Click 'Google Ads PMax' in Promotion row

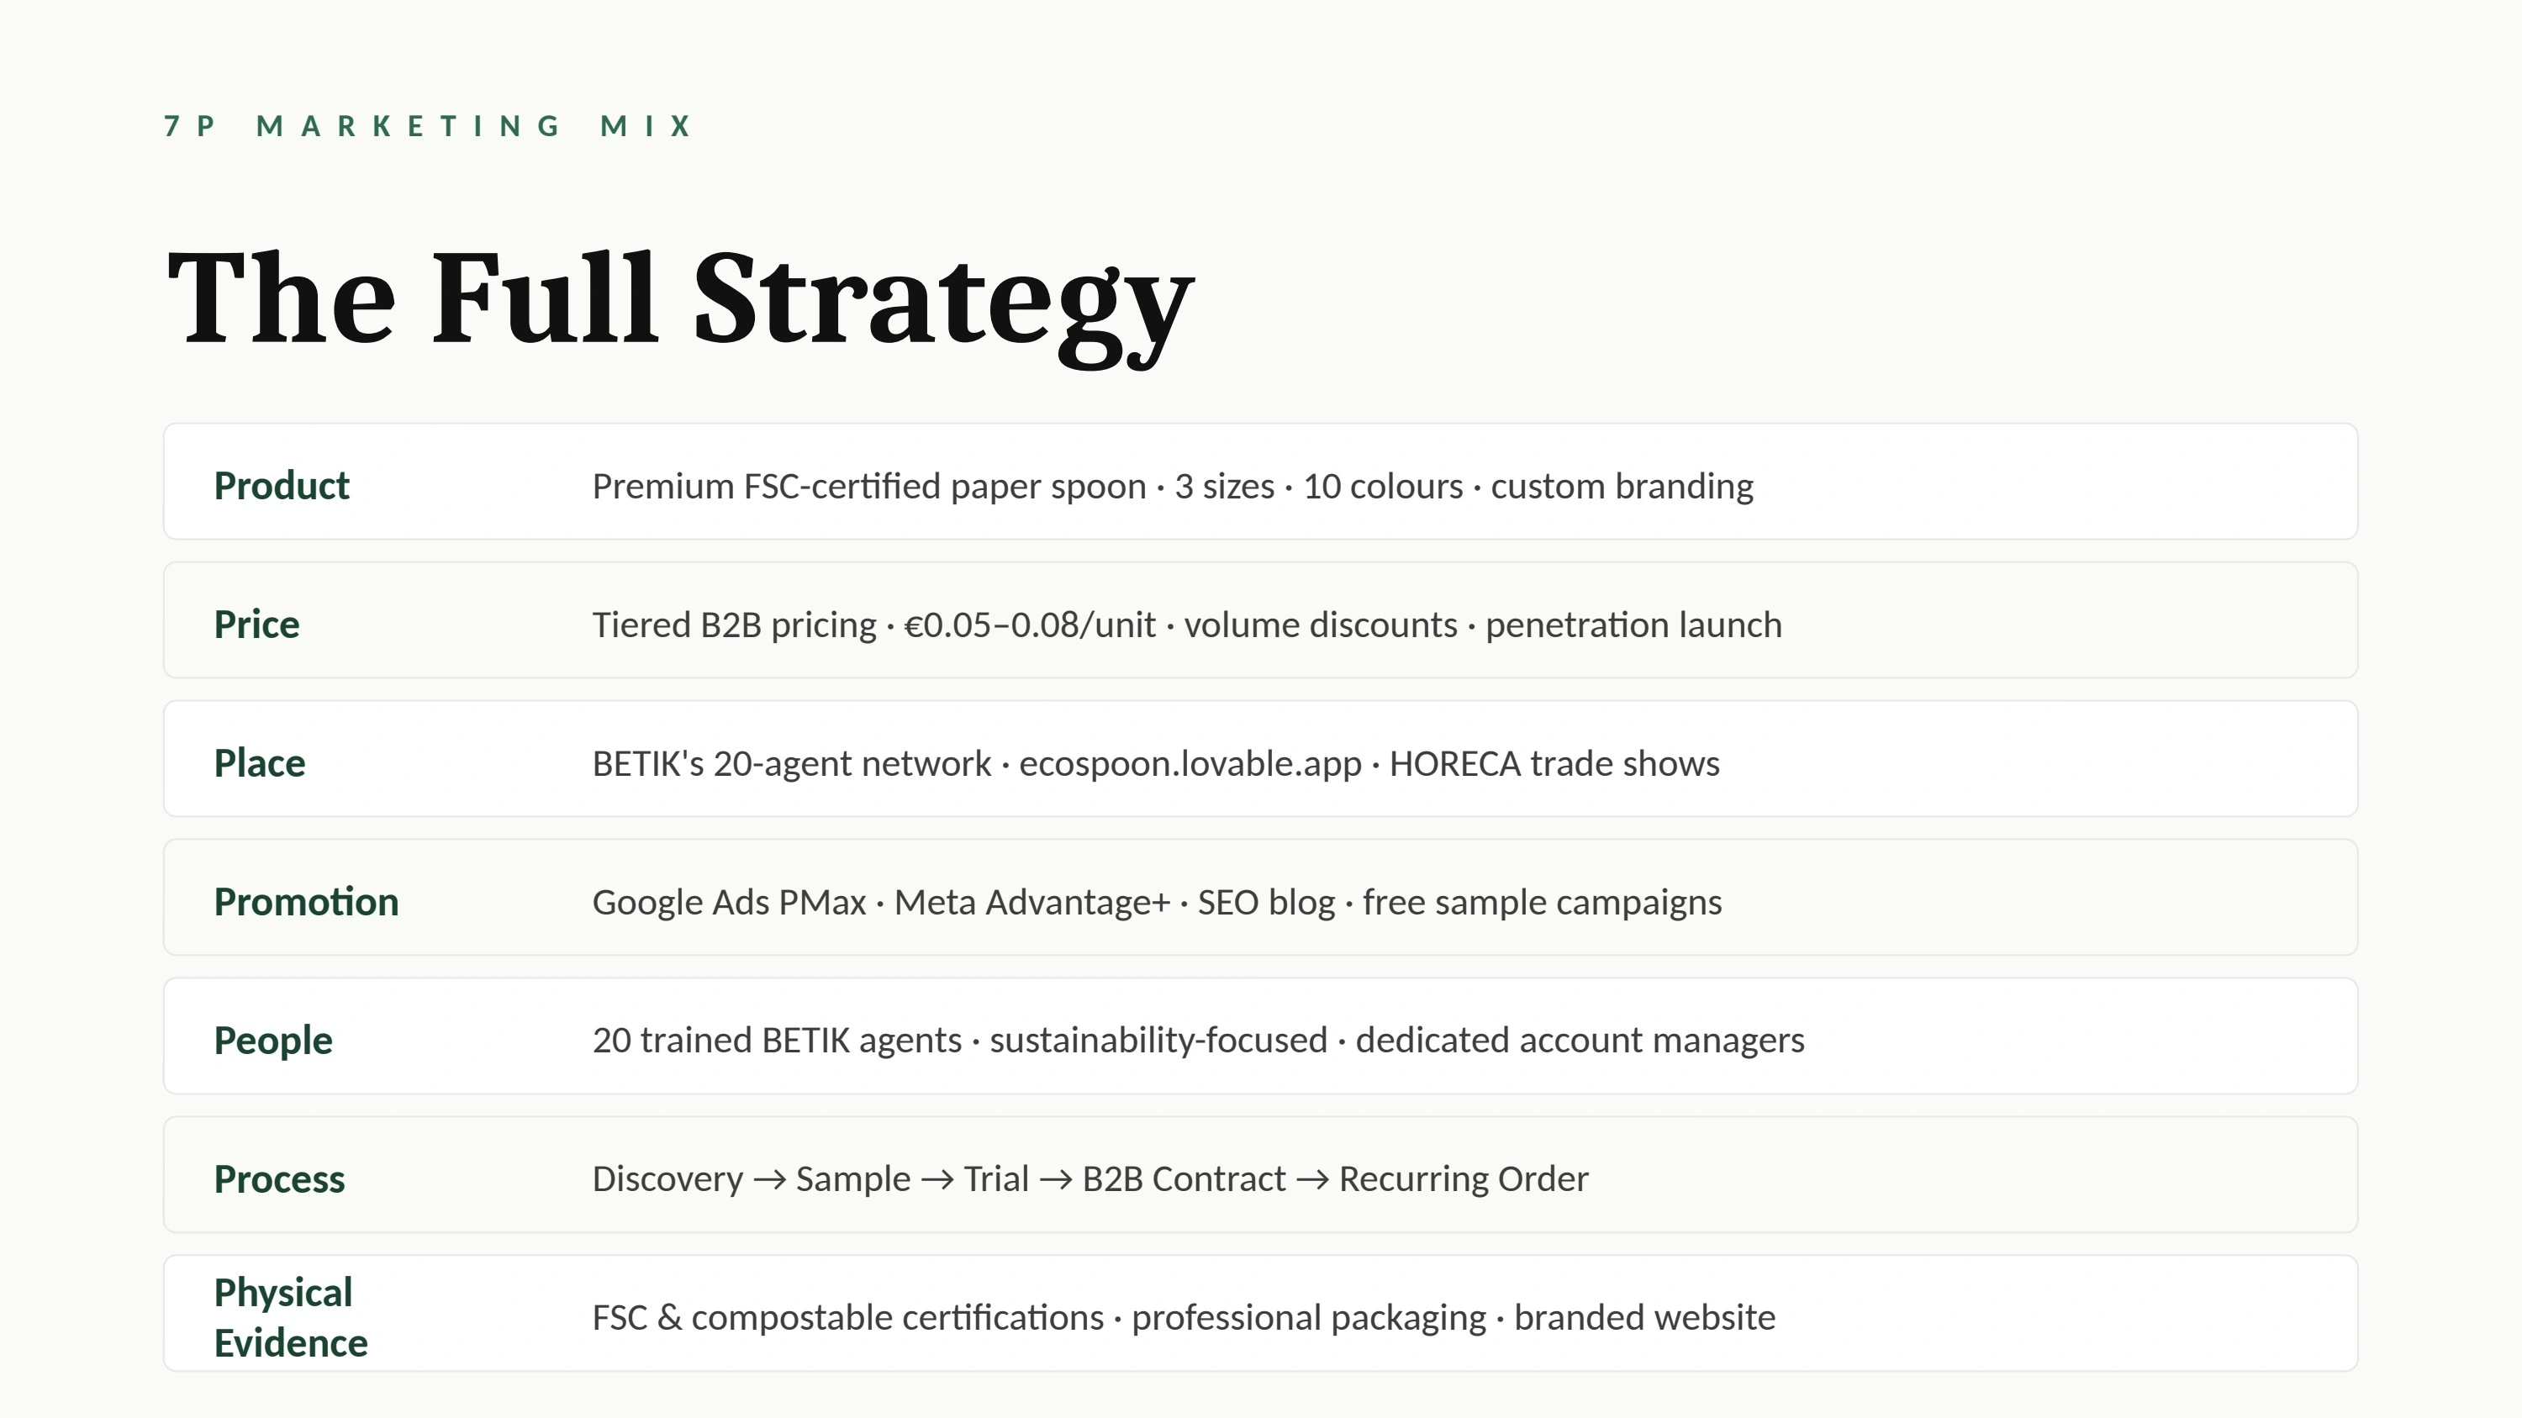pyautogui.click(x=730, y=902)
